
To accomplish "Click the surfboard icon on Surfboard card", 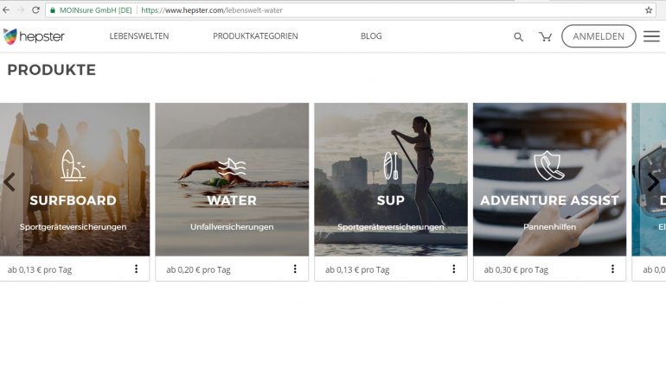I will pyautogui.click(x=73, y=166).
